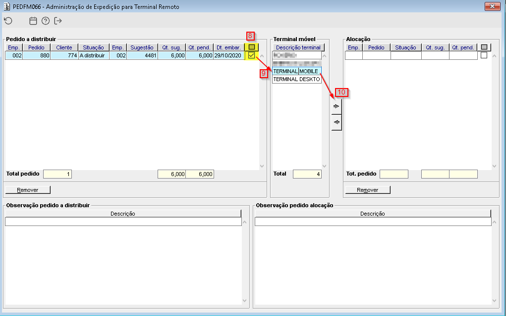This screenshot has height=316, width=506.
Task: Click down arrow of Alocação scrollbar
Action: [494, 166]
